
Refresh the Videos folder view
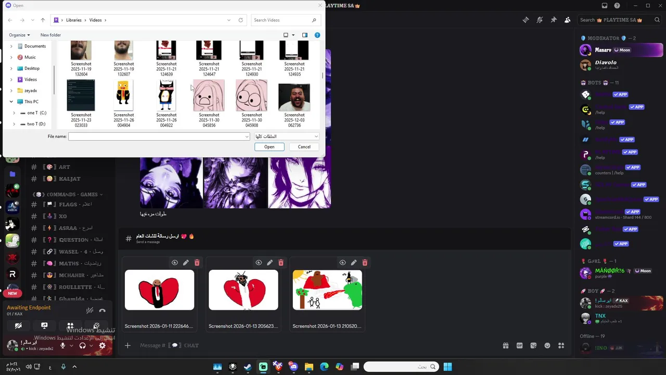240,20
